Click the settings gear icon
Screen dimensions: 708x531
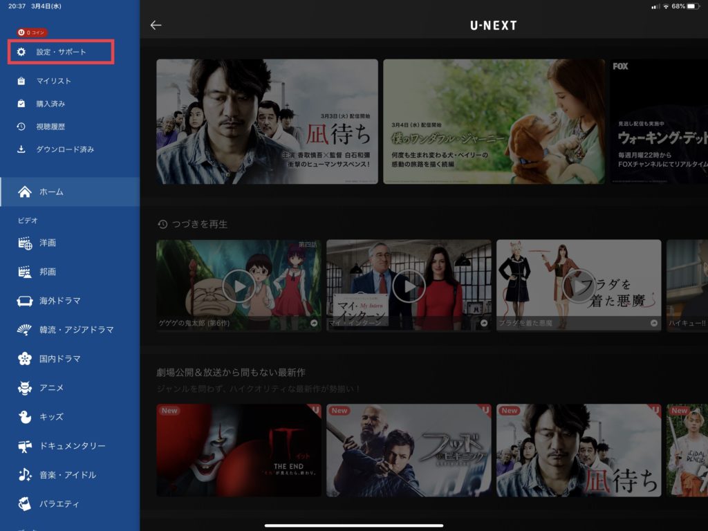coord(21,52)
